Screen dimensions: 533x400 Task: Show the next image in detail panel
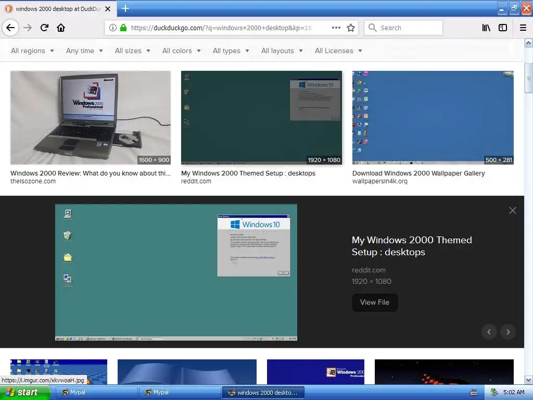[x=508, y=332]
